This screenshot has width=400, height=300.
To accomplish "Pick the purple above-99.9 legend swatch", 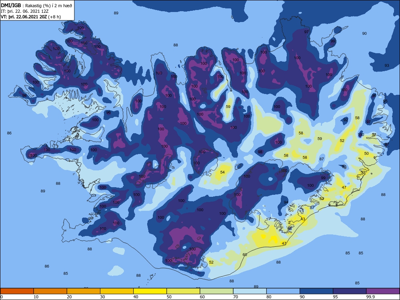I will (383, 291).
